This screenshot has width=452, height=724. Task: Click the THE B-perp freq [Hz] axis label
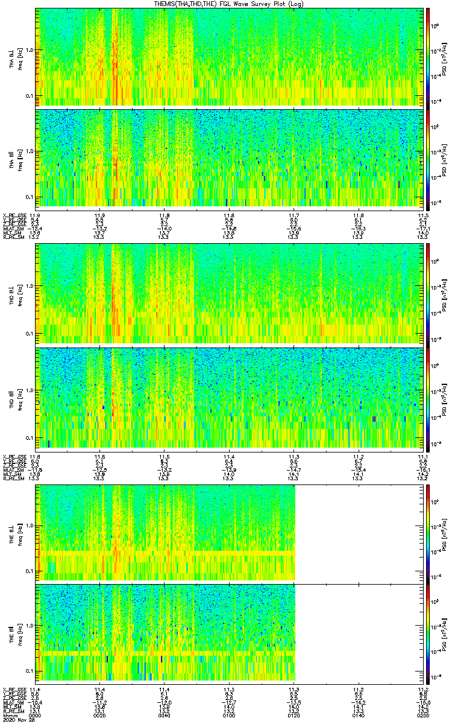pos(20,534)
